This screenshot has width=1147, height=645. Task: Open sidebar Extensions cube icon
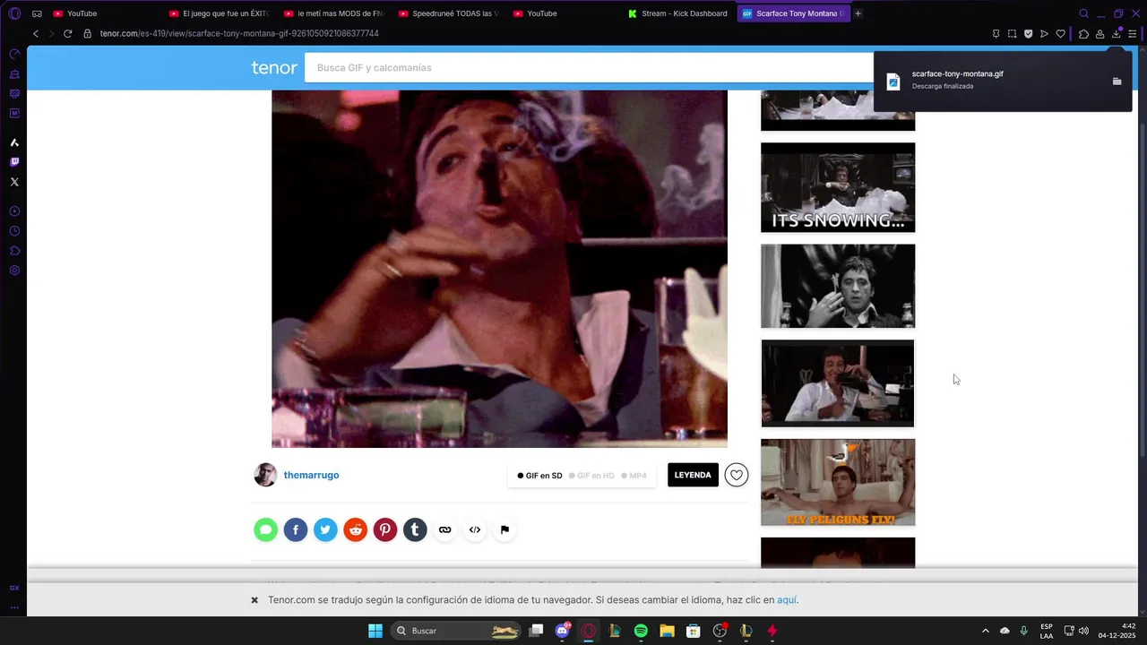pos(14,251)
